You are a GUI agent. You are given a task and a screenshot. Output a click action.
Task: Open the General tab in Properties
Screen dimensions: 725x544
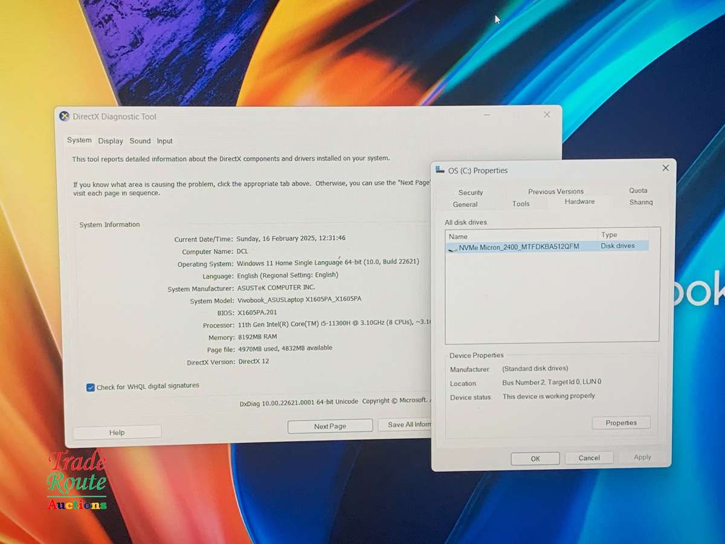[465, 204]
